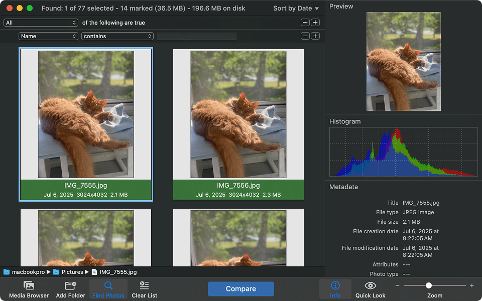Image resolution: width=482 pixels, height=301 pixels.
Task: Open the contains operator dropdown
Action: pyautogui.click(x=117, y=36)
